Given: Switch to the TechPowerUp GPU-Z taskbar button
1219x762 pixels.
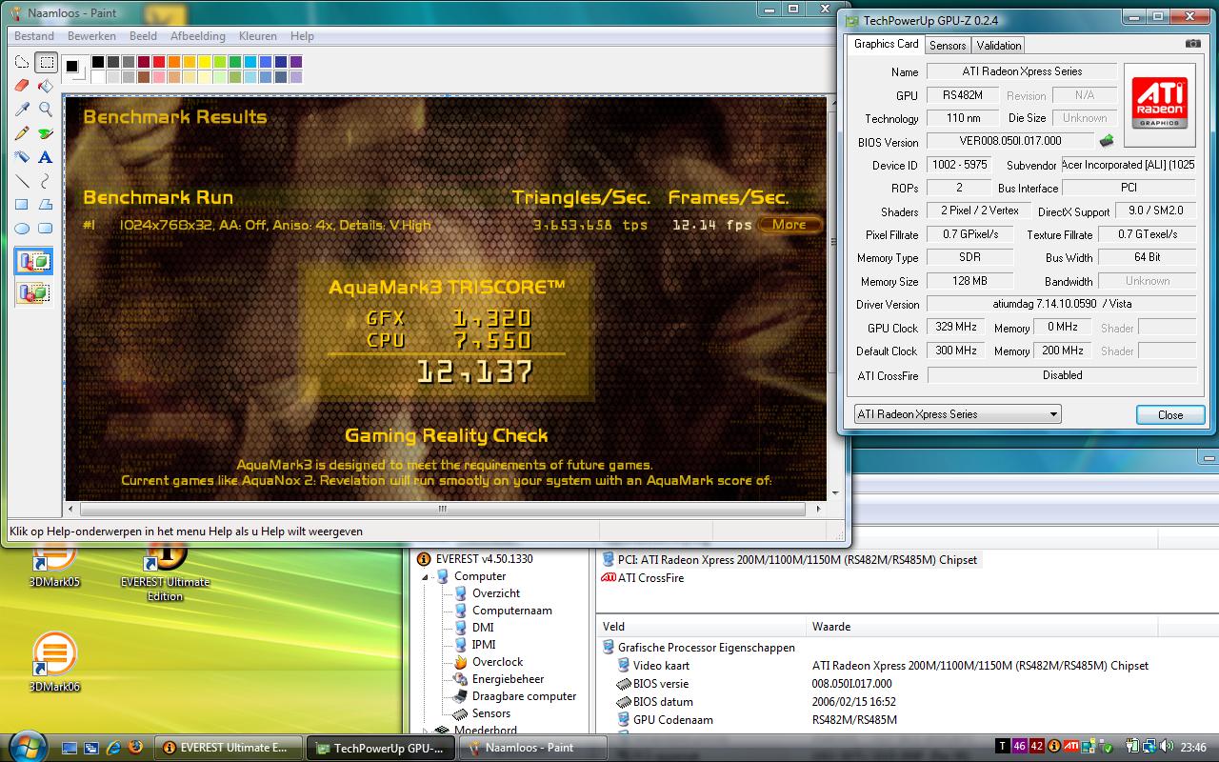Looking at the screenshot, I should pos(381,748).
